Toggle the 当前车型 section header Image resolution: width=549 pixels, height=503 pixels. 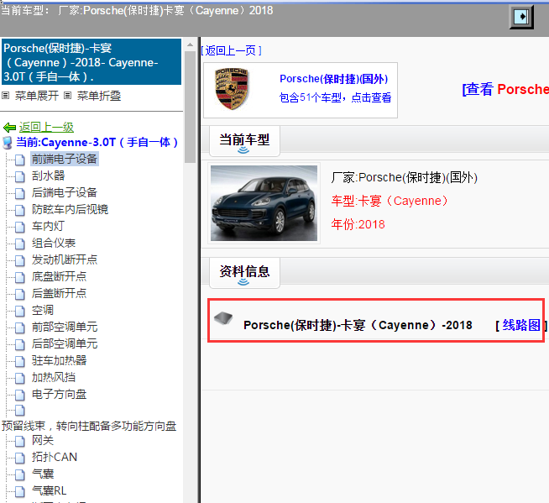tap(244, 141)
